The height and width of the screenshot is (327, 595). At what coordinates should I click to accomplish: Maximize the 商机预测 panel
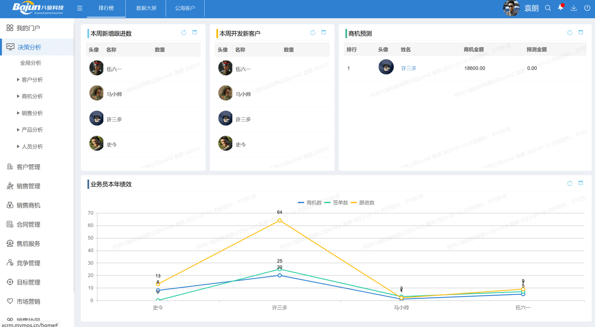tap(581, 33)
